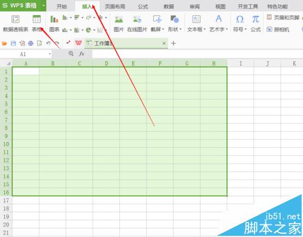Click the print preview icon
Viewport: 303px width, 237px height.
[39, 43]
